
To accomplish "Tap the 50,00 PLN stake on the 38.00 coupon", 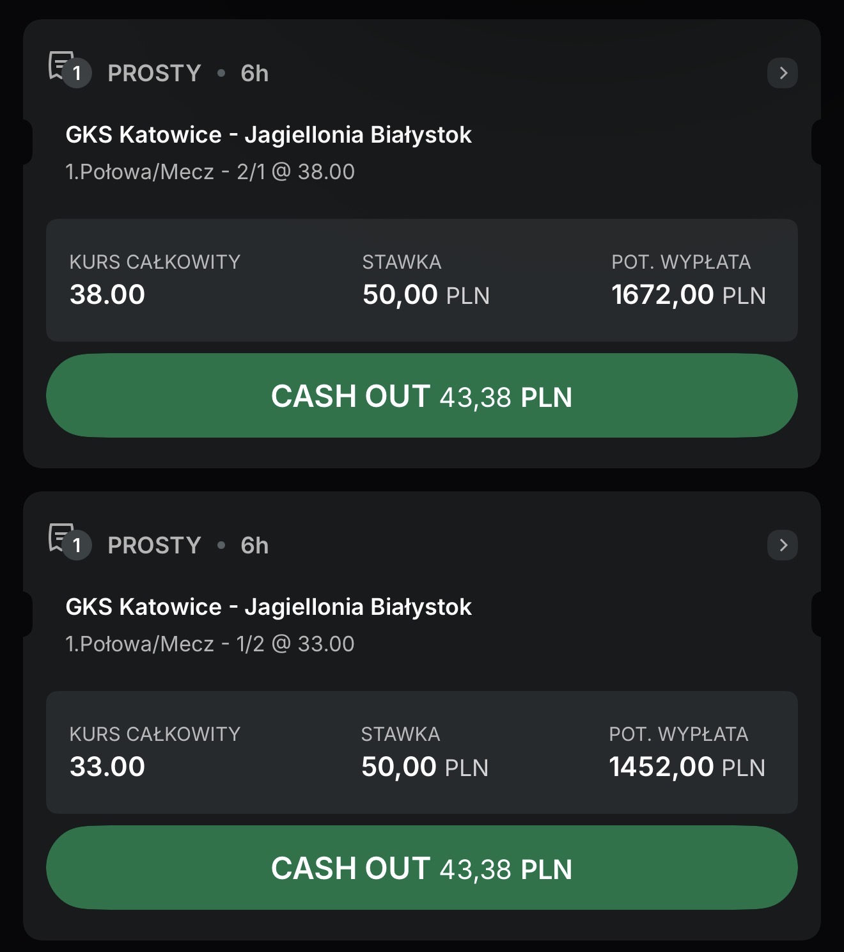I will (426, 295).
